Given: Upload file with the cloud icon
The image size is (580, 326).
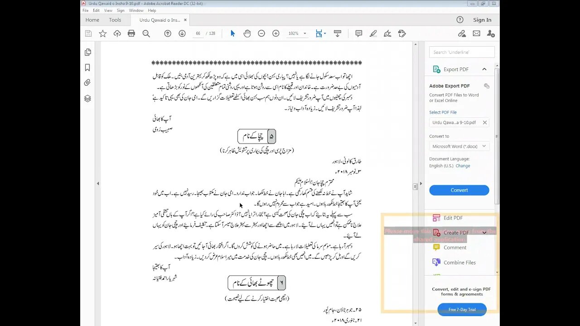Looking at the screenshot, I should point(117,34).
